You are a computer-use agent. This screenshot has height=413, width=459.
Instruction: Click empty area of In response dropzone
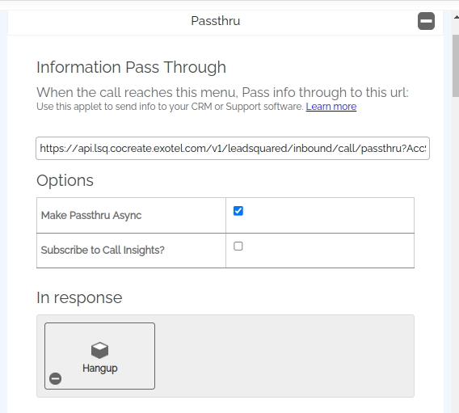pyautogui.click(x=284, y=356)
